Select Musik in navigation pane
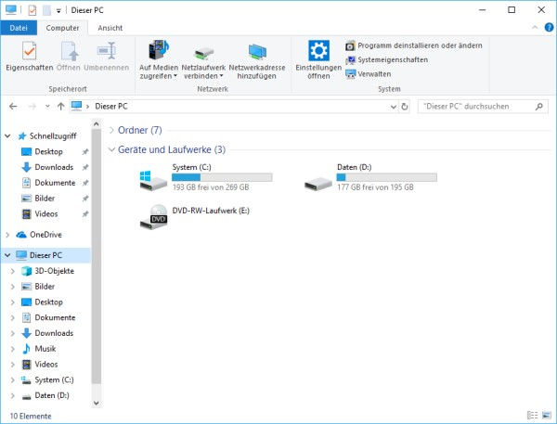The image size is (557, 424). pos(45,349)
